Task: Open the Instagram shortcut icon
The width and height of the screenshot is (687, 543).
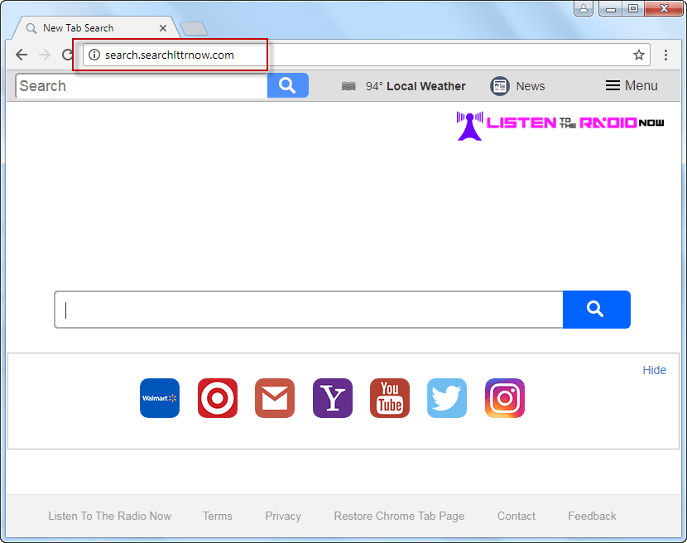Action: tap(505, 398)
